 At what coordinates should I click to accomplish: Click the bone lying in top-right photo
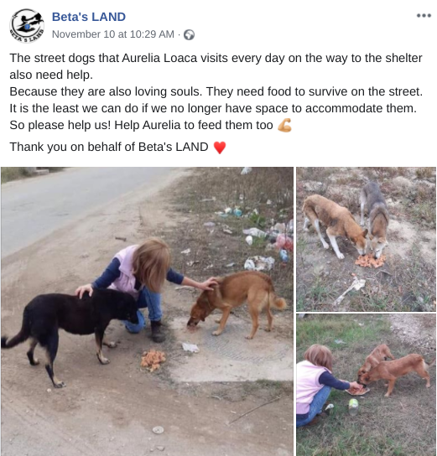pyautogui.click(x=349, y=290)
